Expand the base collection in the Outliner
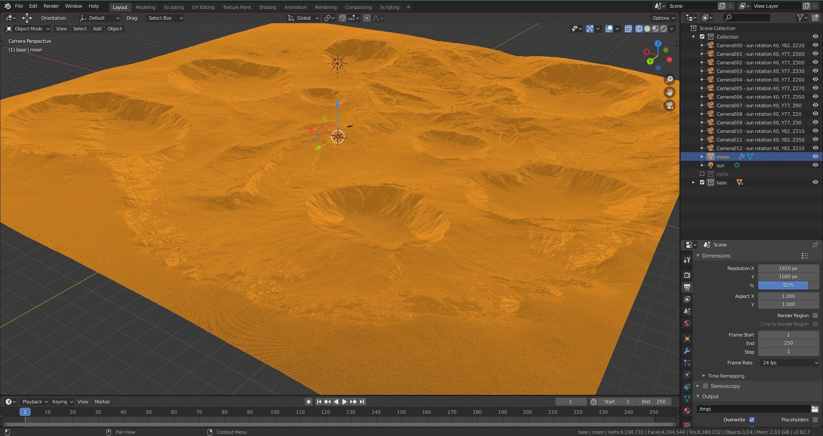 (694, 182)
